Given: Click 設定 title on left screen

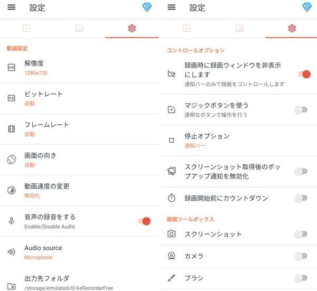Looking at the screenshot, I should click(37, 8).
